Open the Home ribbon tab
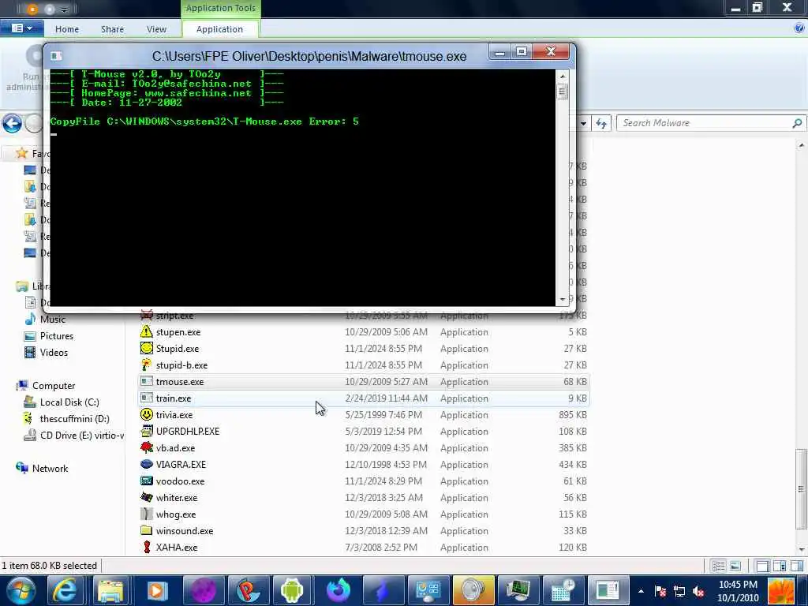808x606 pixels. tap(67, 29)
